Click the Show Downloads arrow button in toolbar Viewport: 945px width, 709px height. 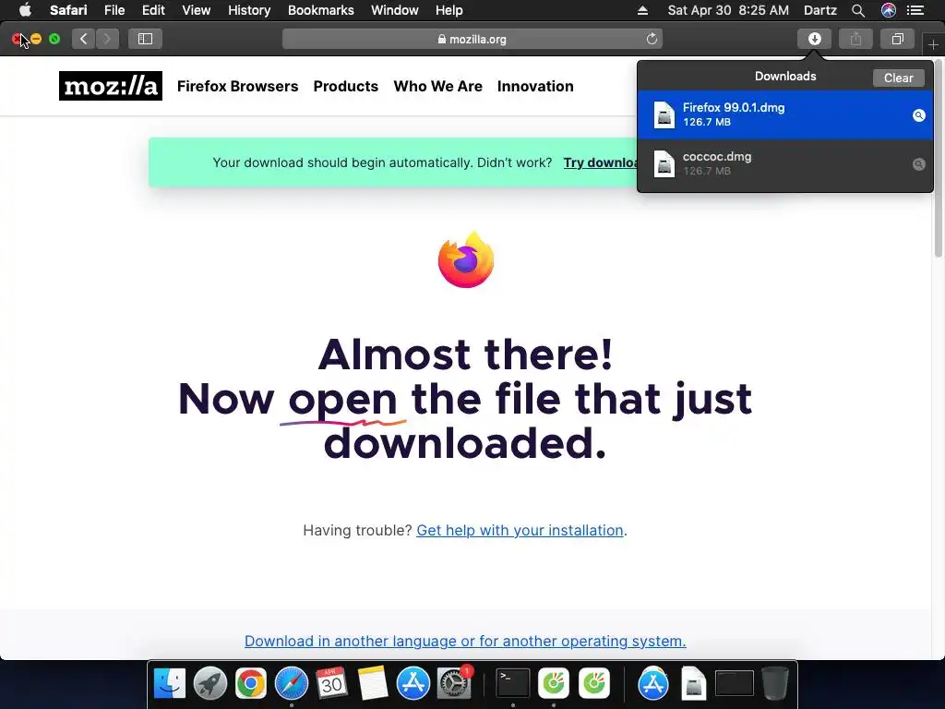click(x=814, y=39)
